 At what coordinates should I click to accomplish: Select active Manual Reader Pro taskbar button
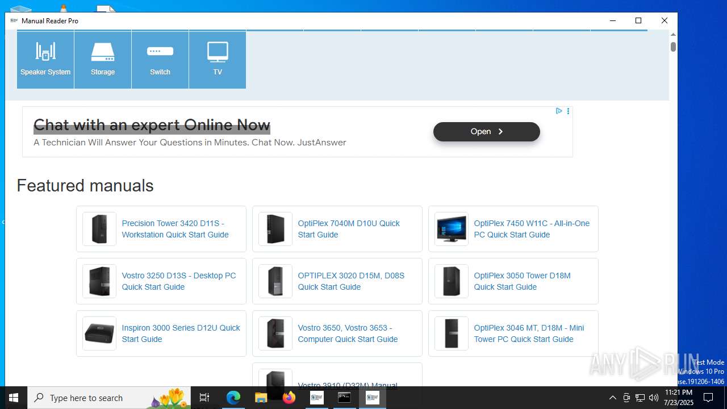click(x=373, y=398)
